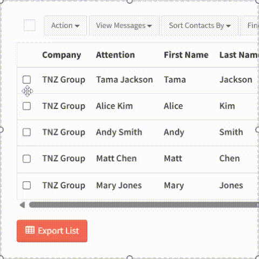This screenshot has height=259, width=259.
Task: Click the horizontal scrollbar under the table
Action: [x=144, y=205]
